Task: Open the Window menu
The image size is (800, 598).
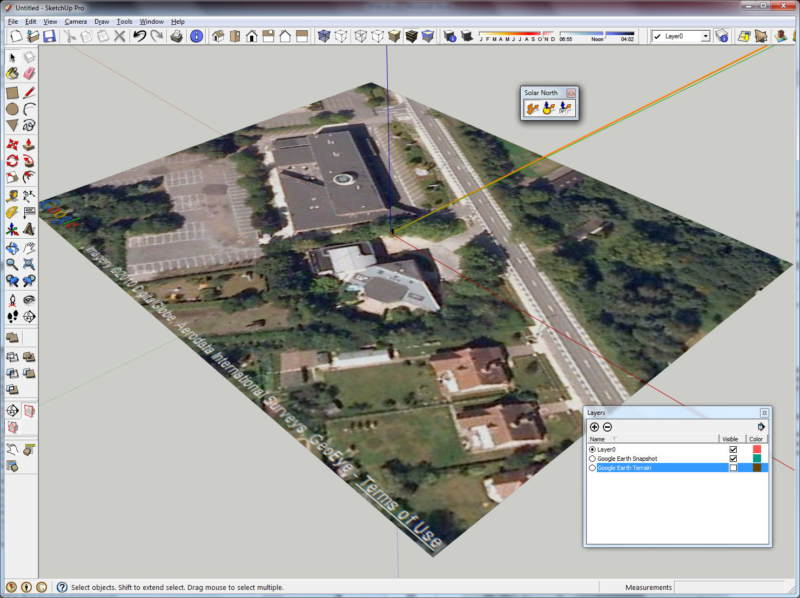Action: (x=152, y=22)
